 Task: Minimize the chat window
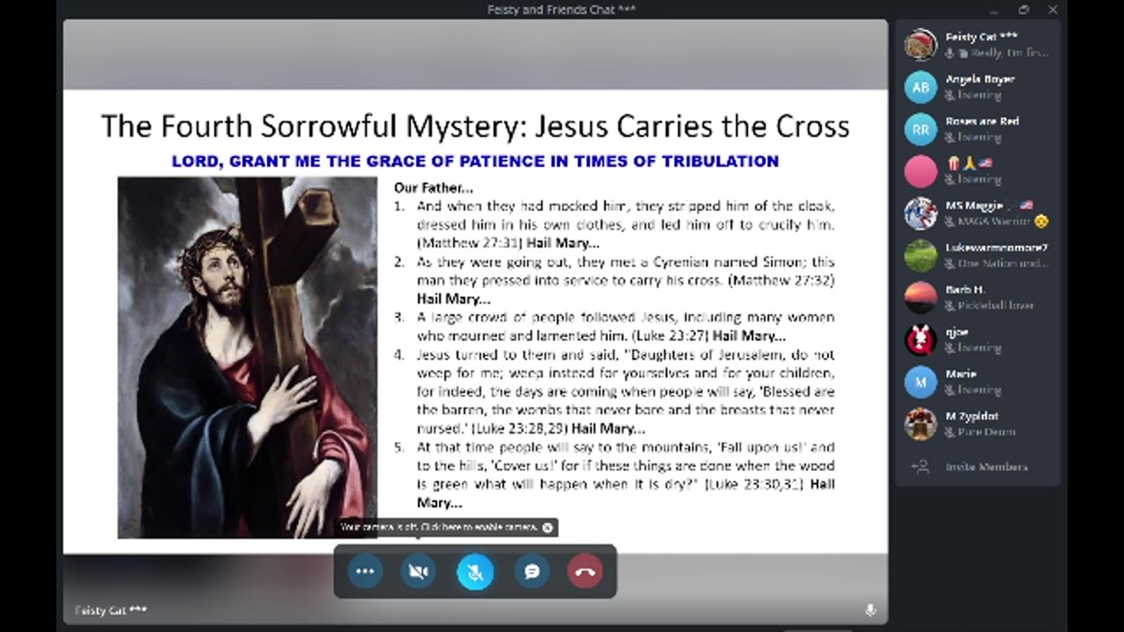click(994, 10)
